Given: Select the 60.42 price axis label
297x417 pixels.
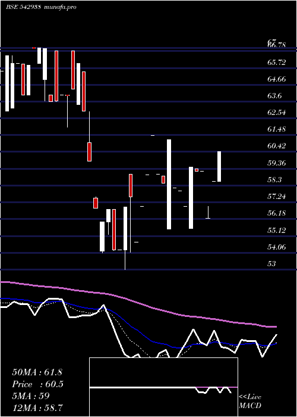Looking at the screenshot, I should coord(277,147).
